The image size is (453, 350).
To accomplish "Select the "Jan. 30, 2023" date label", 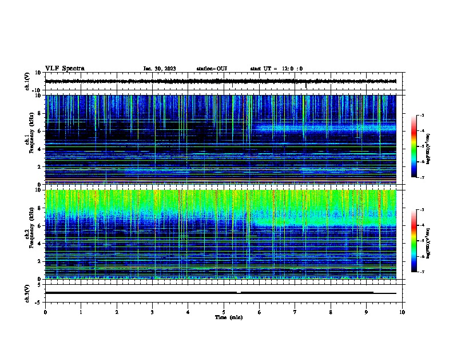I will pyautogui.click(x=160, y=69).
